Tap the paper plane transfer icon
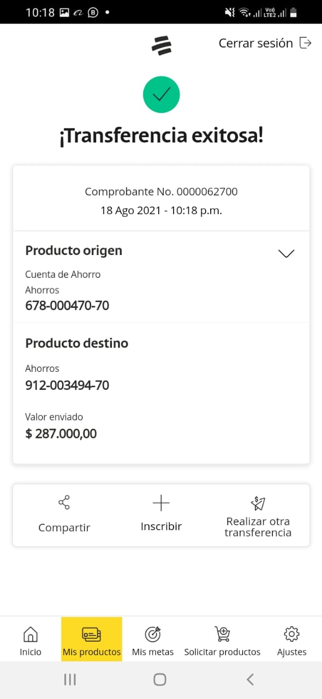The height and width of the screenshot is (699, 322). pyautogui.click(x=258, y=503)
